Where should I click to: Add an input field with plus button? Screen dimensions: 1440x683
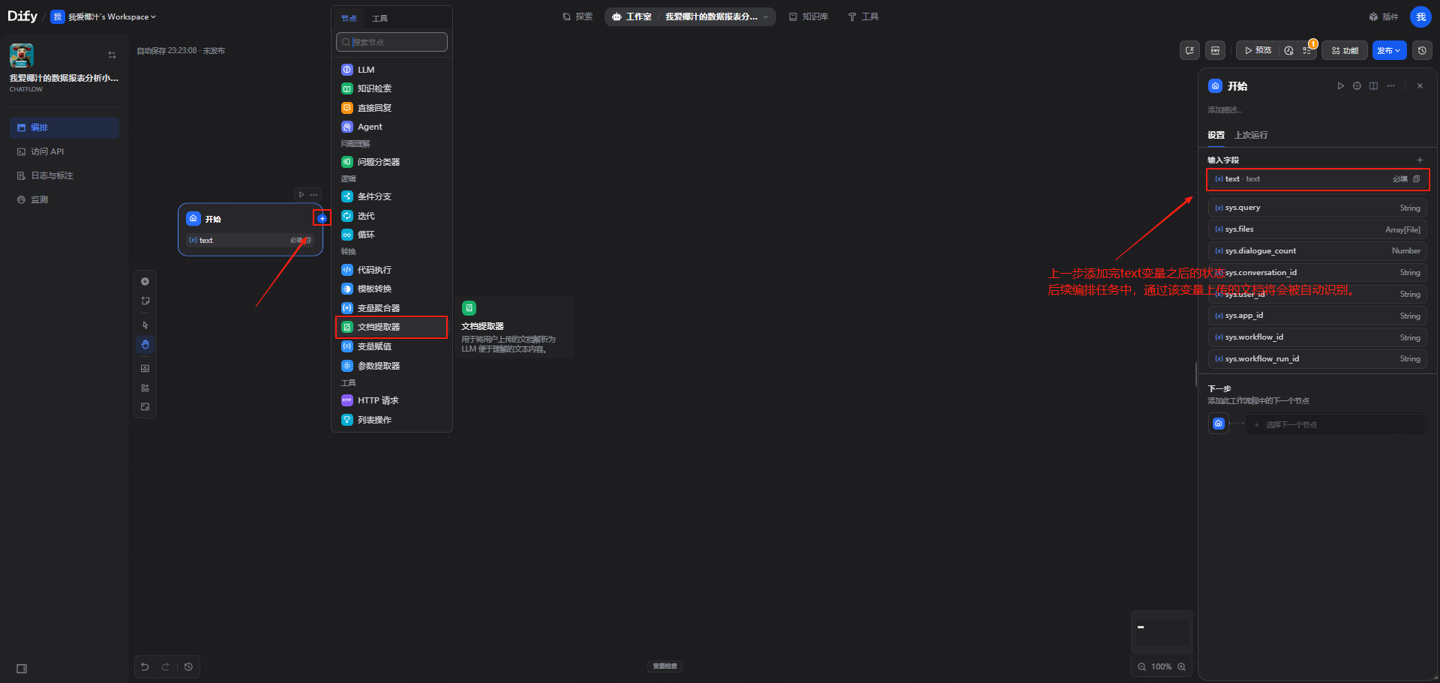click(x=1420, y=160)
